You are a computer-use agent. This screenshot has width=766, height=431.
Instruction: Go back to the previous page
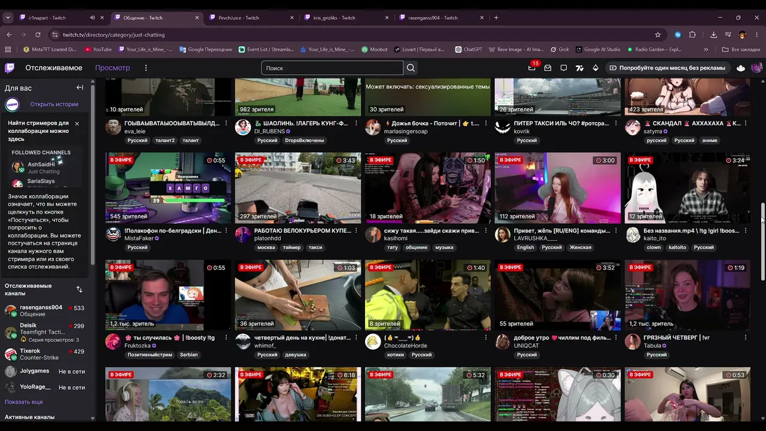click(x=9, y=35)
